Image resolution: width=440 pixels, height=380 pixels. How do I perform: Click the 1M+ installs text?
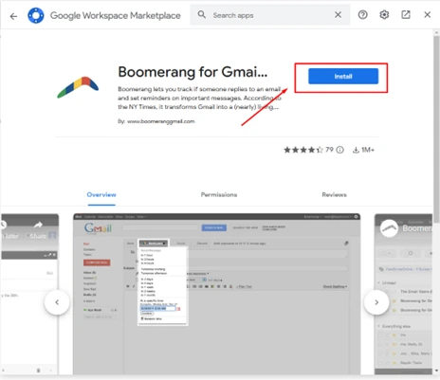coord(368,150)
